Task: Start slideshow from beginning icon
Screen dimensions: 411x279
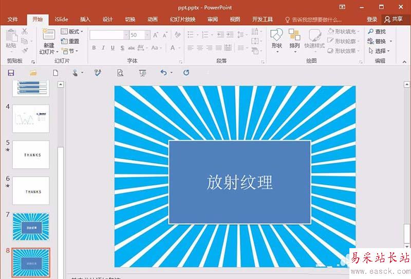Action: pyautogui.click(x=143, y=73)
